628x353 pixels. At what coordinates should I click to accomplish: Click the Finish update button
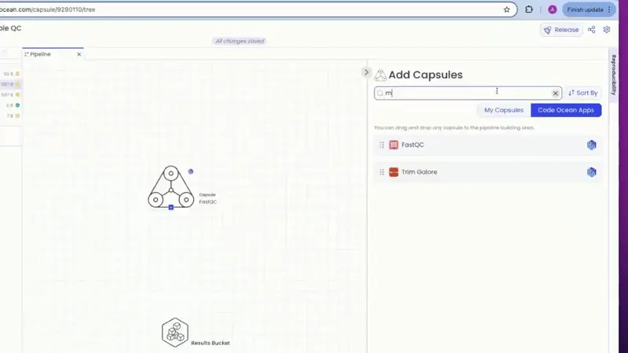click(x=585, y=9)
